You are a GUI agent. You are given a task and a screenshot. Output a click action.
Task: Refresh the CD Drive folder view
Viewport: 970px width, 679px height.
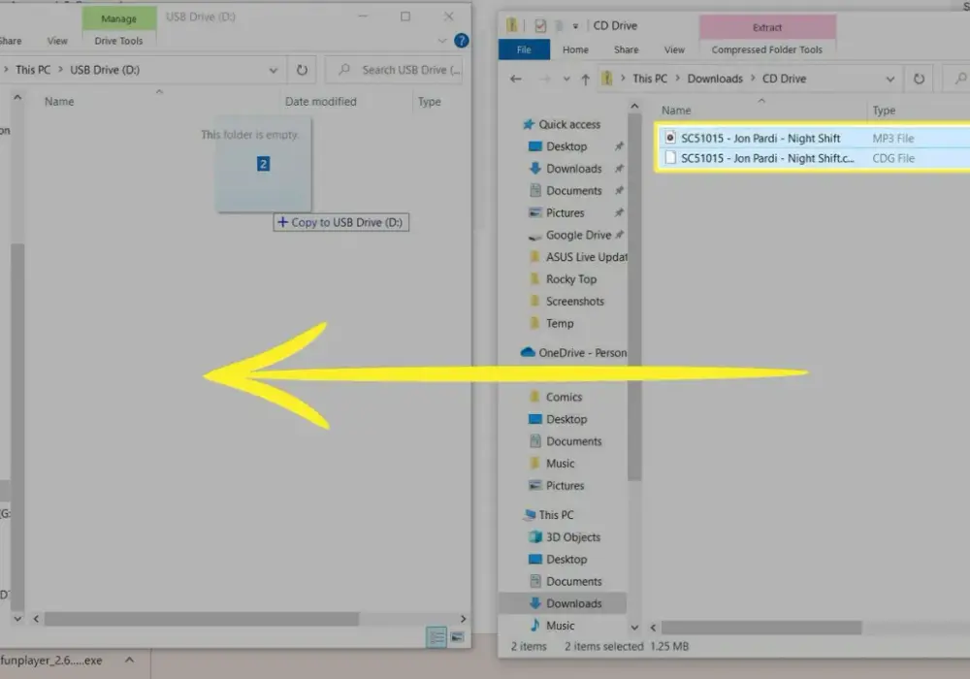click(919, 79)
